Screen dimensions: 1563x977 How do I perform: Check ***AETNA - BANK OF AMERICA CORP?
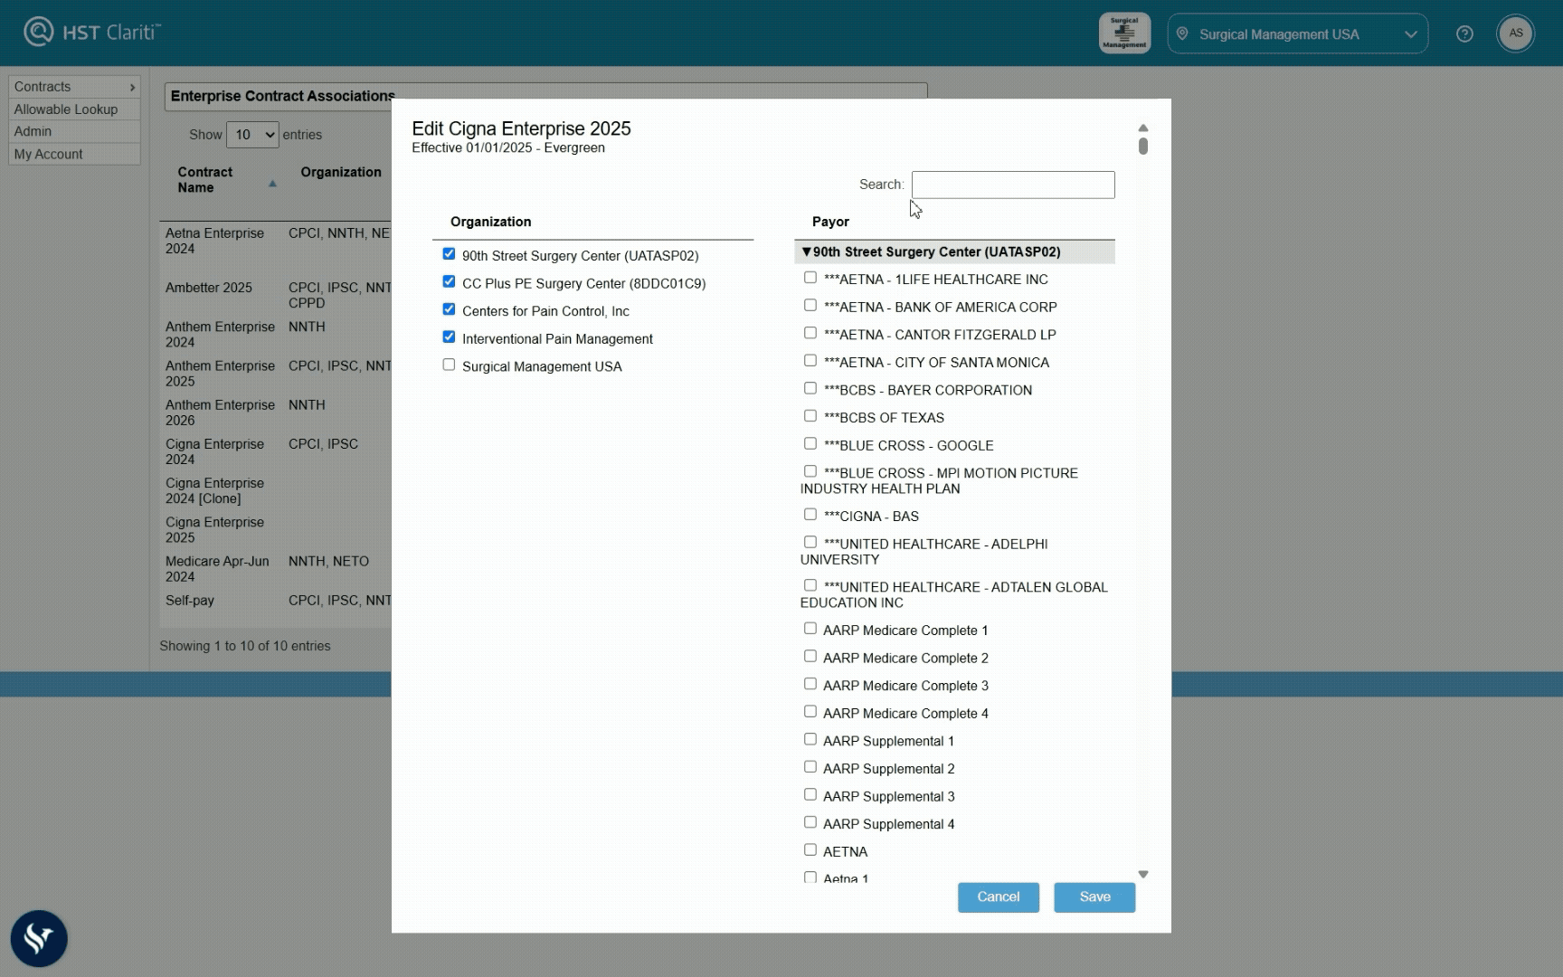810,306
